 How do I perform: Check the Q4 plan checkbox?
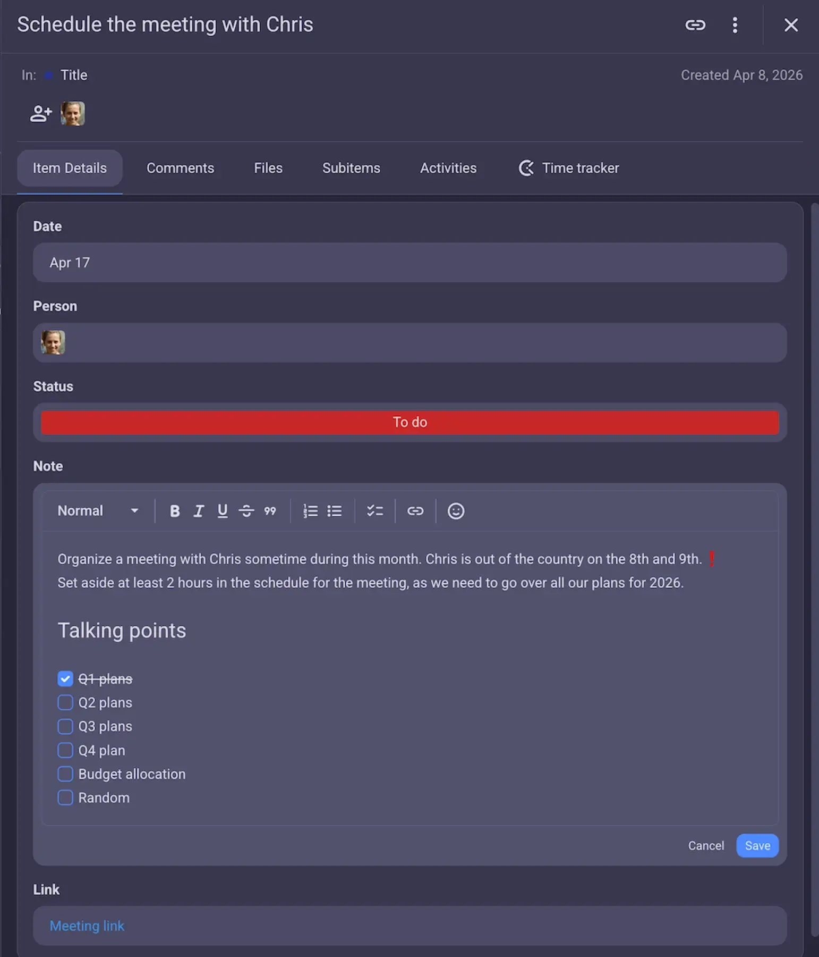point(65,750)
